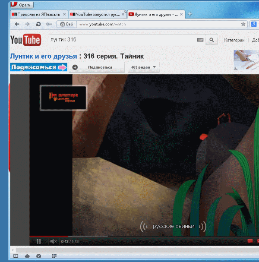Viewport: 259px width, 262px height.
Task: Bookmark page with the star icon
Action: tap(243, 24)
